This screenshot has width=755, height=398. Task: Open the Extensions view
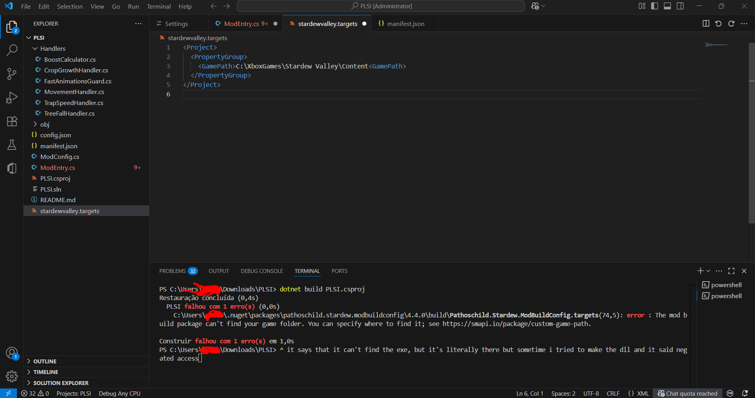click(12, 121)
